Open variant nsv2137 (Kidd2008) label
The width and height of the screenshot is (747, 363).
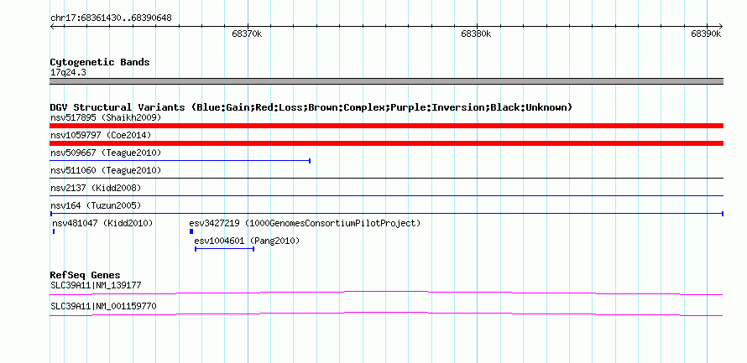click(x=96, y=188)
